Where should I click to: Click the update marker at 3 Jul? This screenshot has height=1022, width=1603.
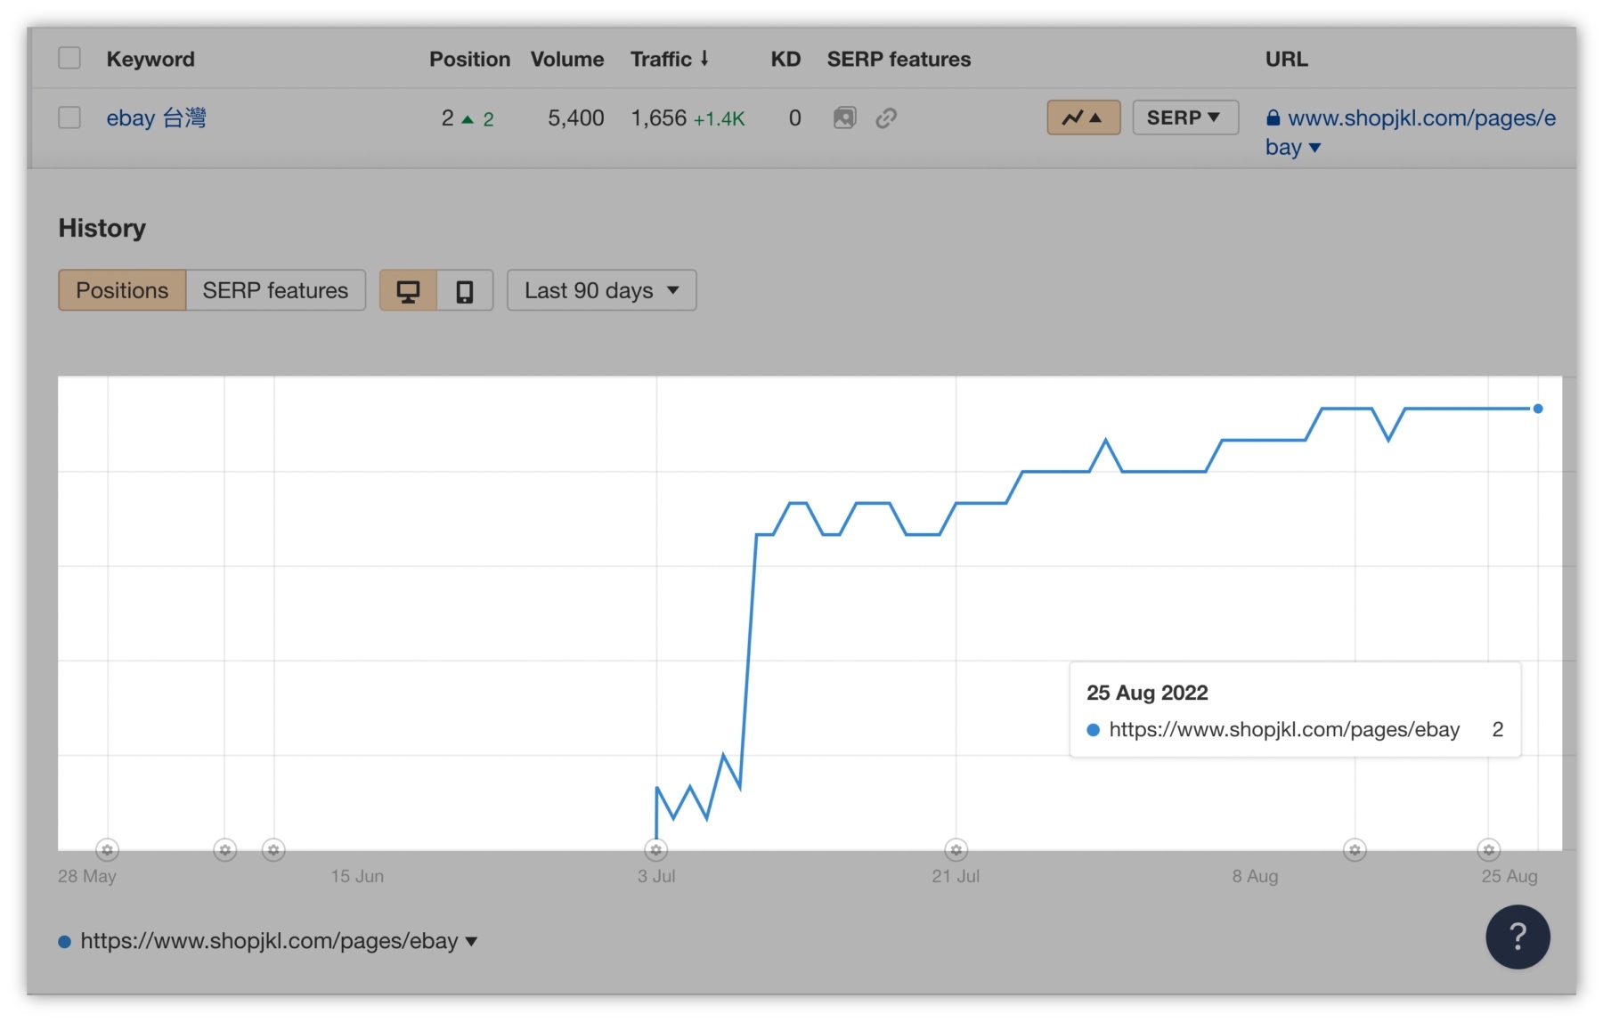(x=656, y=850)
